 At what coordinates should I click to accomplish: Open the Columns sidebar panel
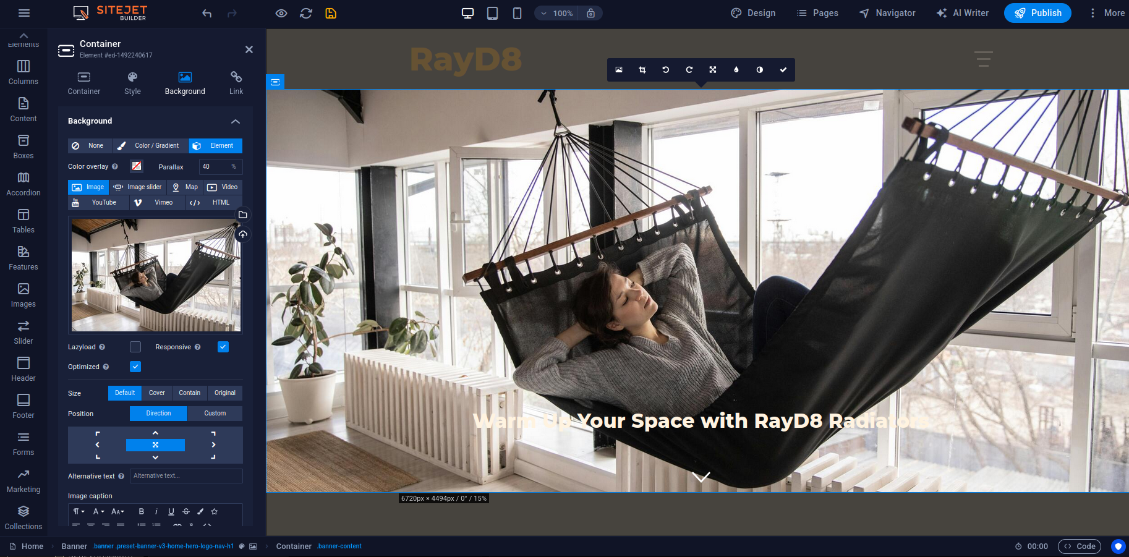click(23, 72)
